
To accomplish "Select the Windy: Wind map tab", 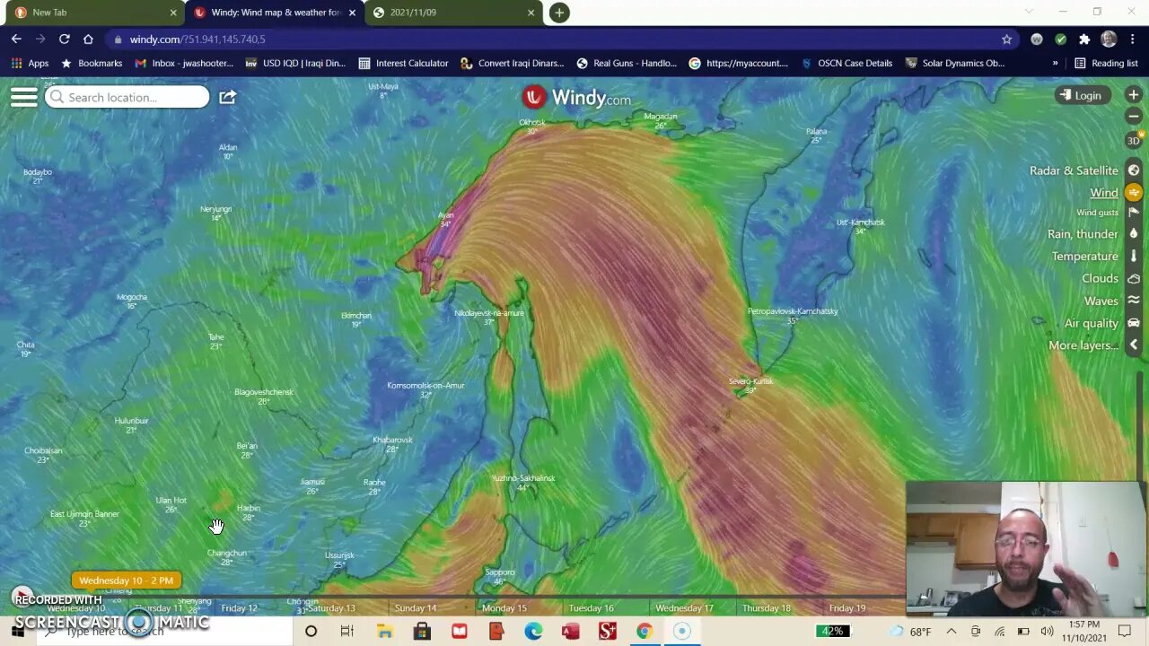I will click(274, 13).
